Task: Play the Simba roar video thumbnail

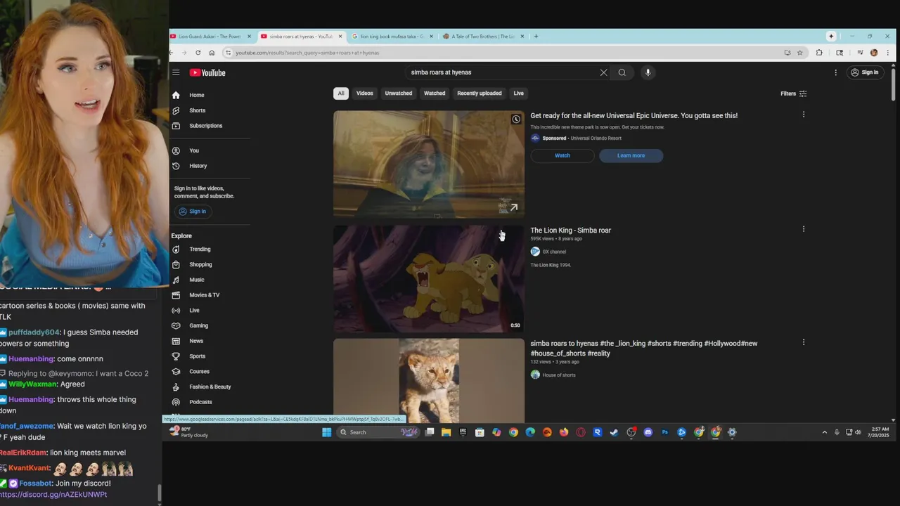Action: click(429, 279)
